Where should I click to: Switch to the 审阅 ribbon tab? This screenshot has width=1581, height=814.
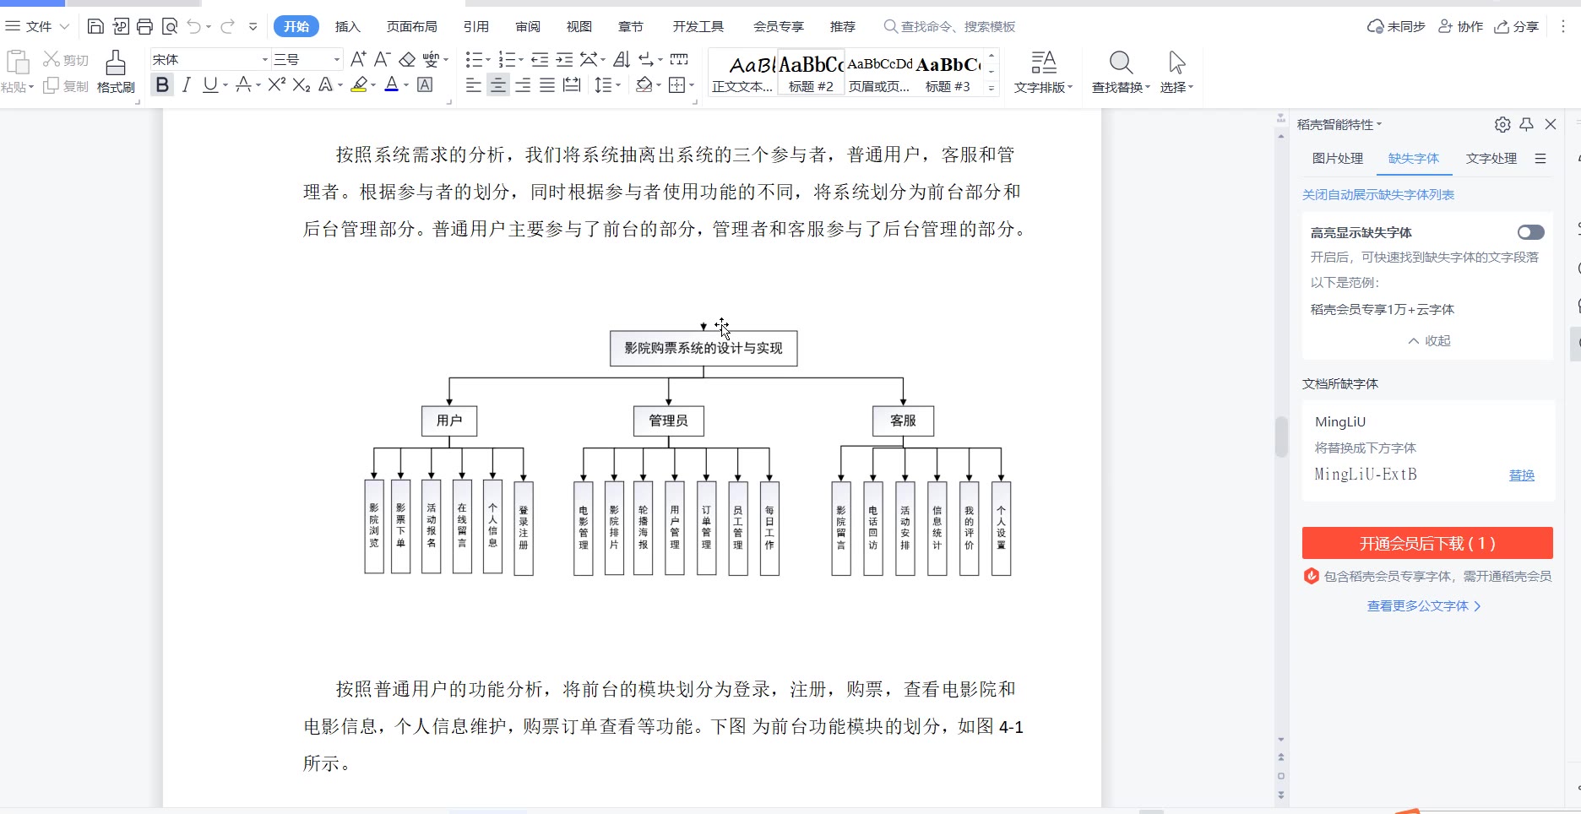coord(528,27)
